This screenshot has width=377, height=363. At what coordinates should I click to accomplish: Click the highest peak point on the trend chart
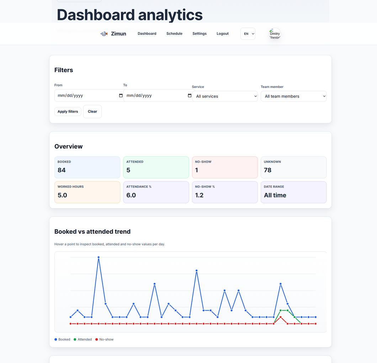coord(99,257)
